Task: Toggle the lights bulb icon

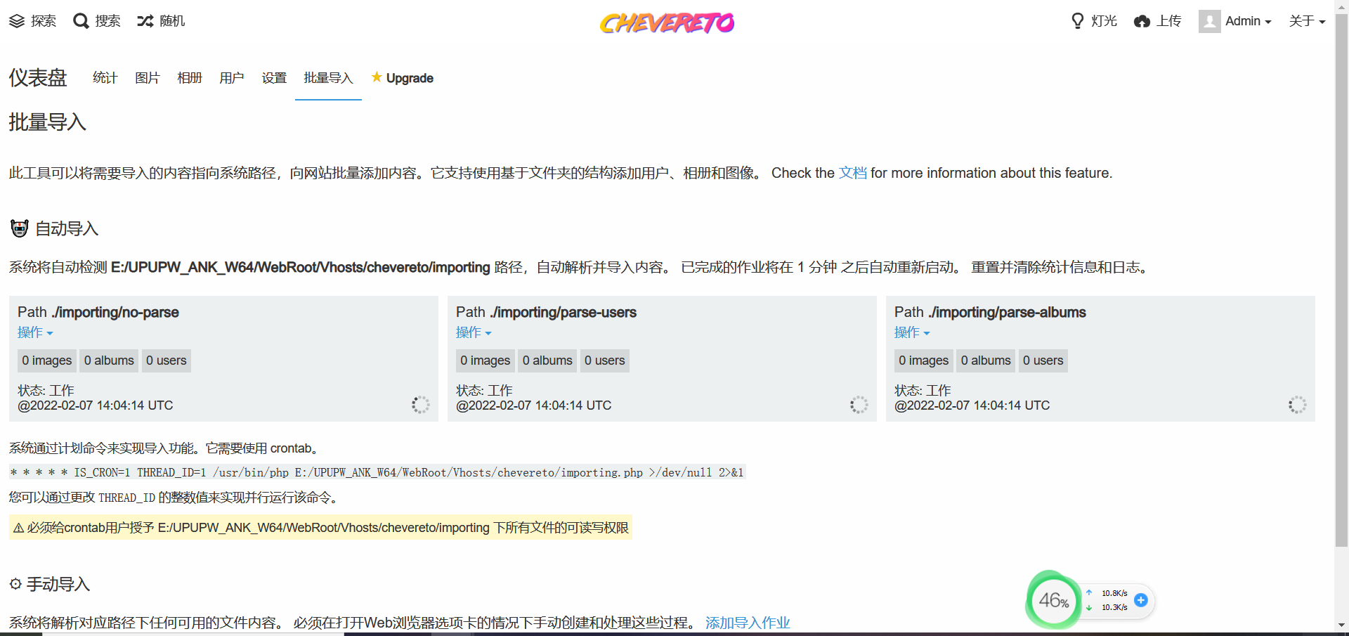Action: pos(1078,21)
